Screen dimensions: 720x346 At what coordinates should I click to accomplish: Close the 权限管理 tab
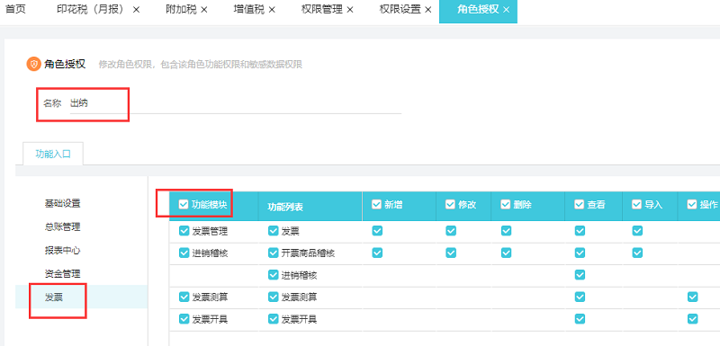(350, 10)
